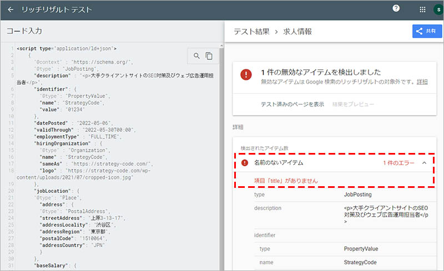Open the 詳細 learn more link
The image size is (444, 271).
(x=422, y=81)
